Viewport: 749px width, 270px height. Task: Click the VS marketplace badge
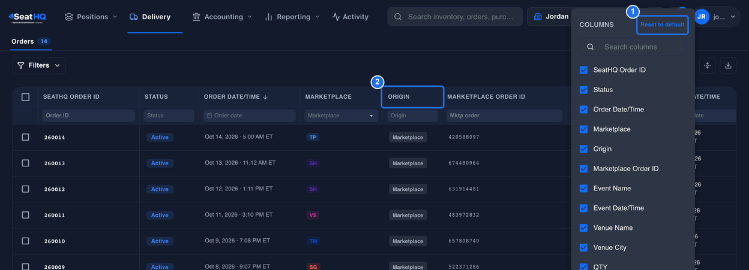click(313, 215)
